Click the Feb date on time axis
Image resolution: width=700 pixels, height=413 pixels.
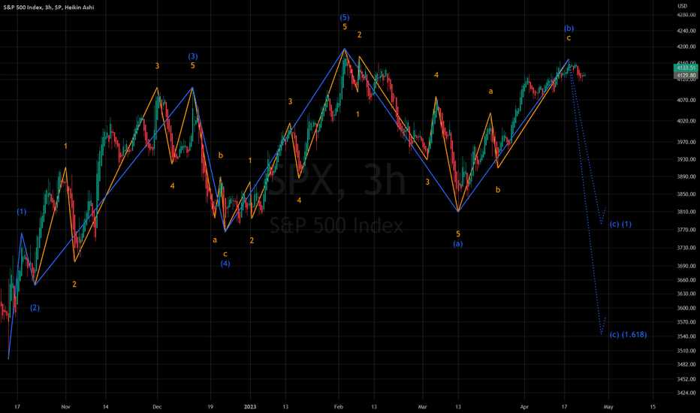[x=339, y=407]
